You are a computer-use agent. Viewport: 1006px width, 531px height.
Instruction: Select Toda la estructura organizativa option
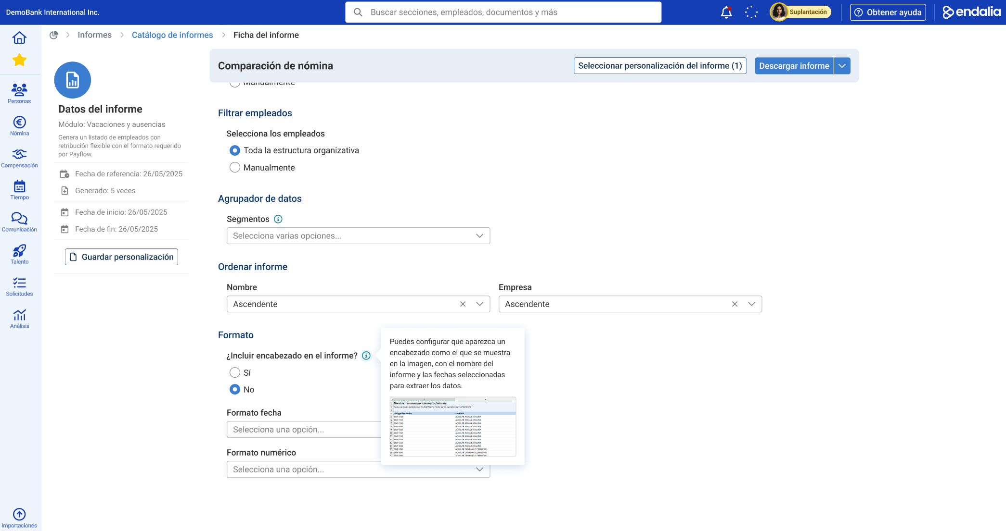click(235, 150)
